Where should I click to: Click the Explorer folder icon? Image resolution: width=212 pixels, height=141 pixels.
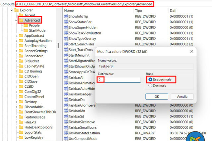[17, 10]
